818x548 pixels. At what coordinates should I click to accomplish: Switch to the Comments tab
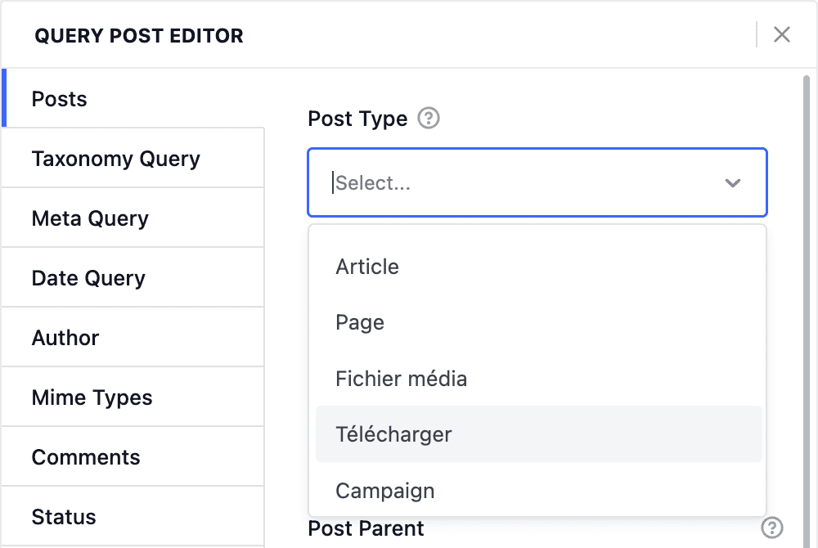(x=86, y=457)
